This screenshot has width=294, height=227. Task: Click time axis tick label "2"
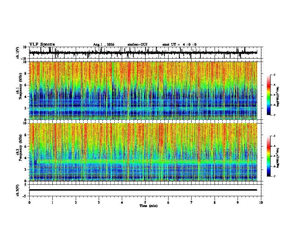pos(76,203)
